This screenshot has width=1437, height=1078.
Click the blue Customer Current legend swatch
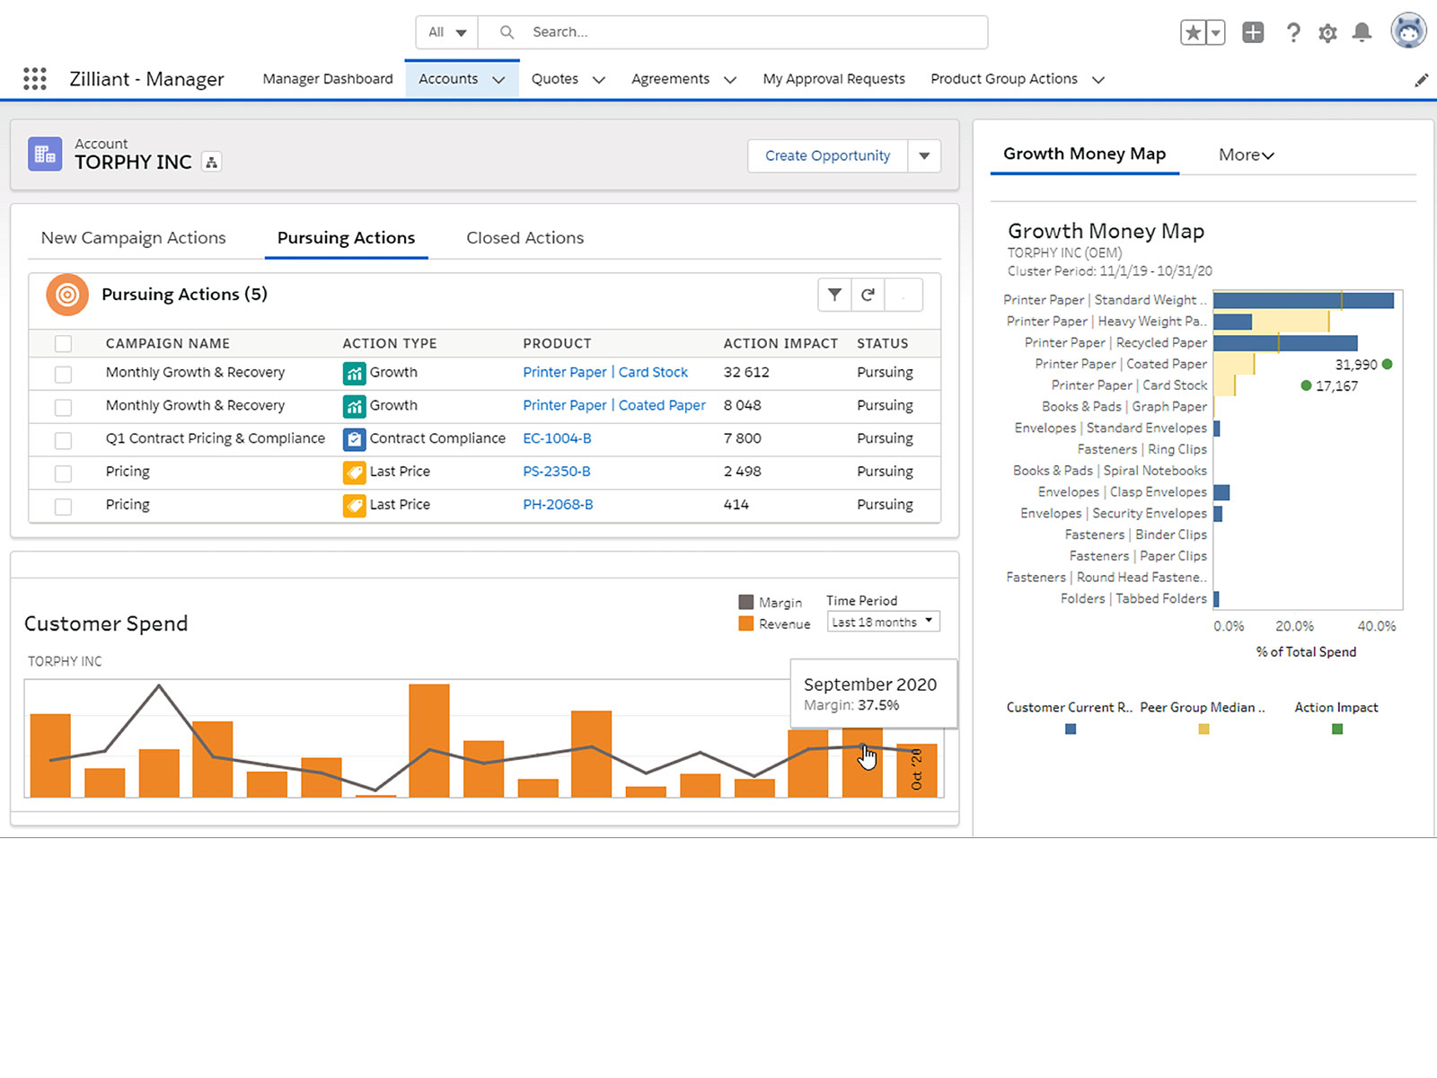click(x=1071, y=729)
